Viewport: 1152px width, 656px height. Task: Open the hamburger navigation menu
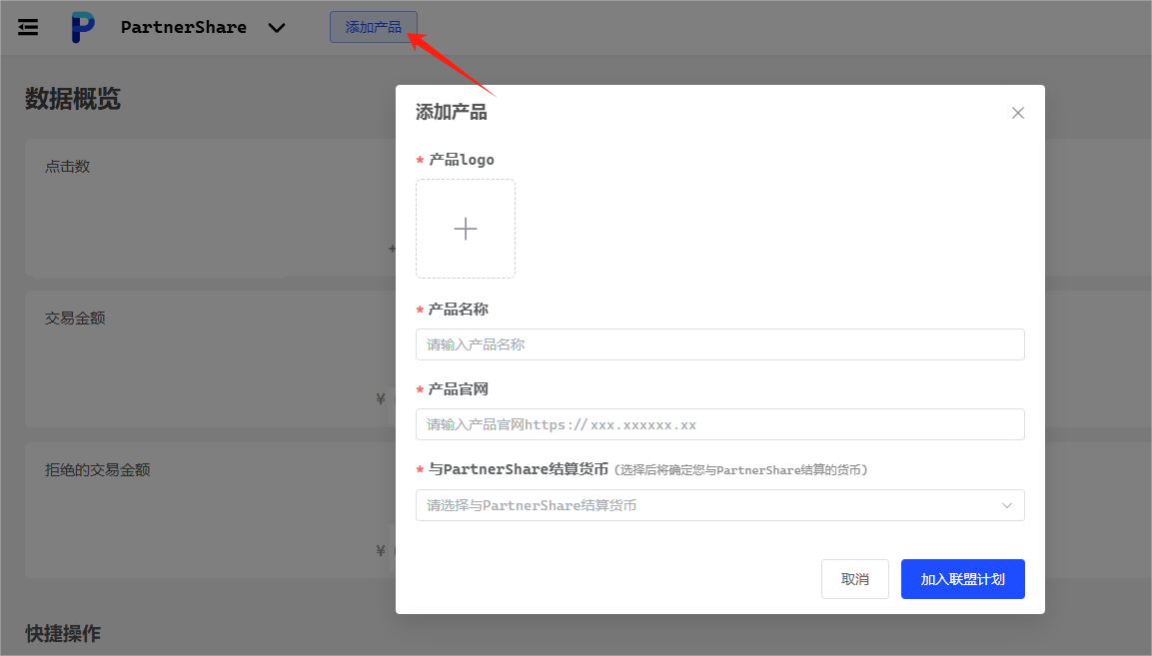click(x=27, y=27)
